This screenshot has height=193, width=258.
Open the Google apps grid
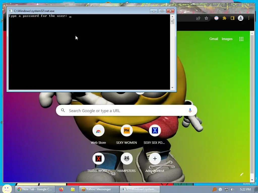tap(241, 39)
